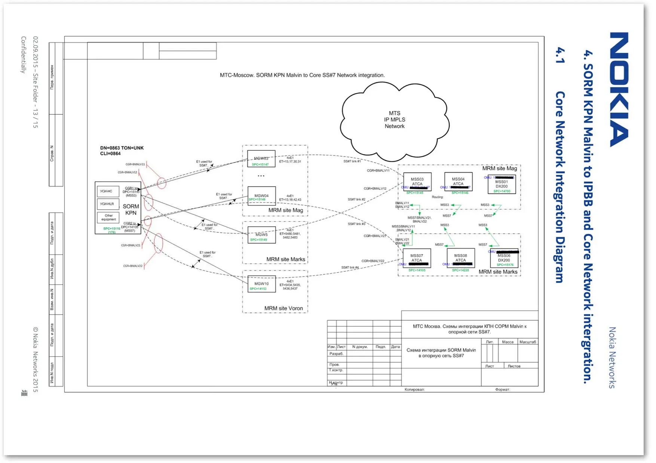This screenshot has width=656, height=463.
Task: Select the MSS07 ATCA box
Action: point(417,258)
